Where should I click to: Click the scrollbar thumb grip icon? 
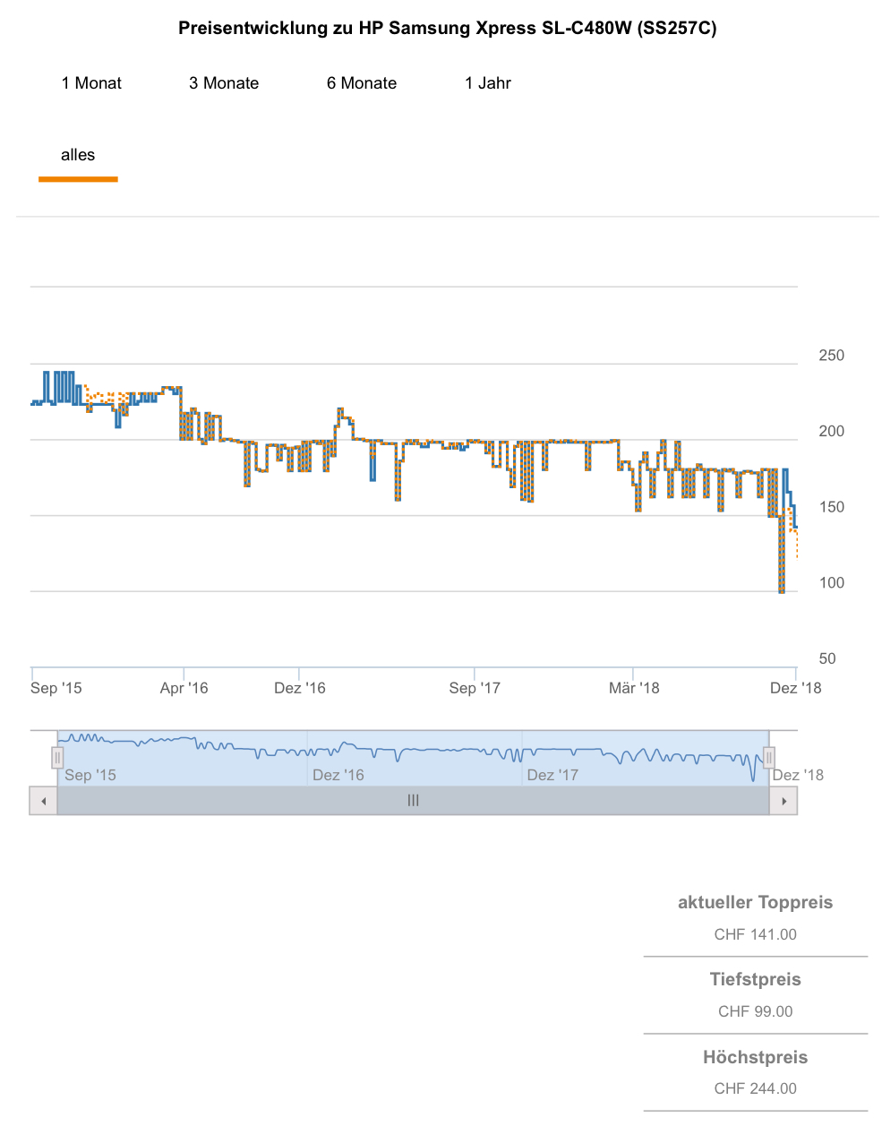(x=413, y=801)
